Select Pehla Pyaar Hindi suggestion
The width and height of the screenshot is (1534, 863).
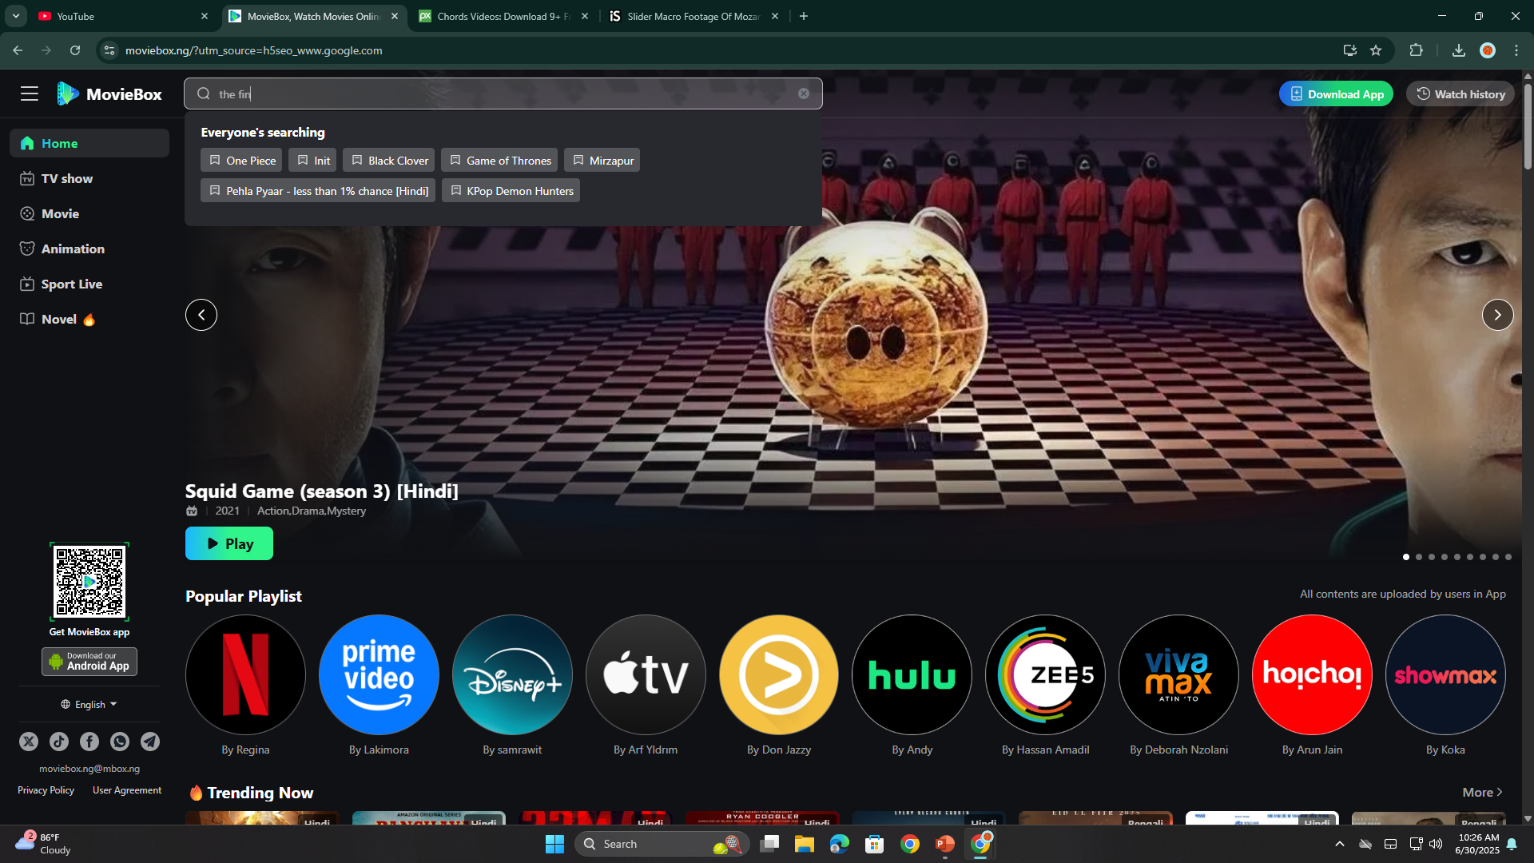tap(318, 191)
